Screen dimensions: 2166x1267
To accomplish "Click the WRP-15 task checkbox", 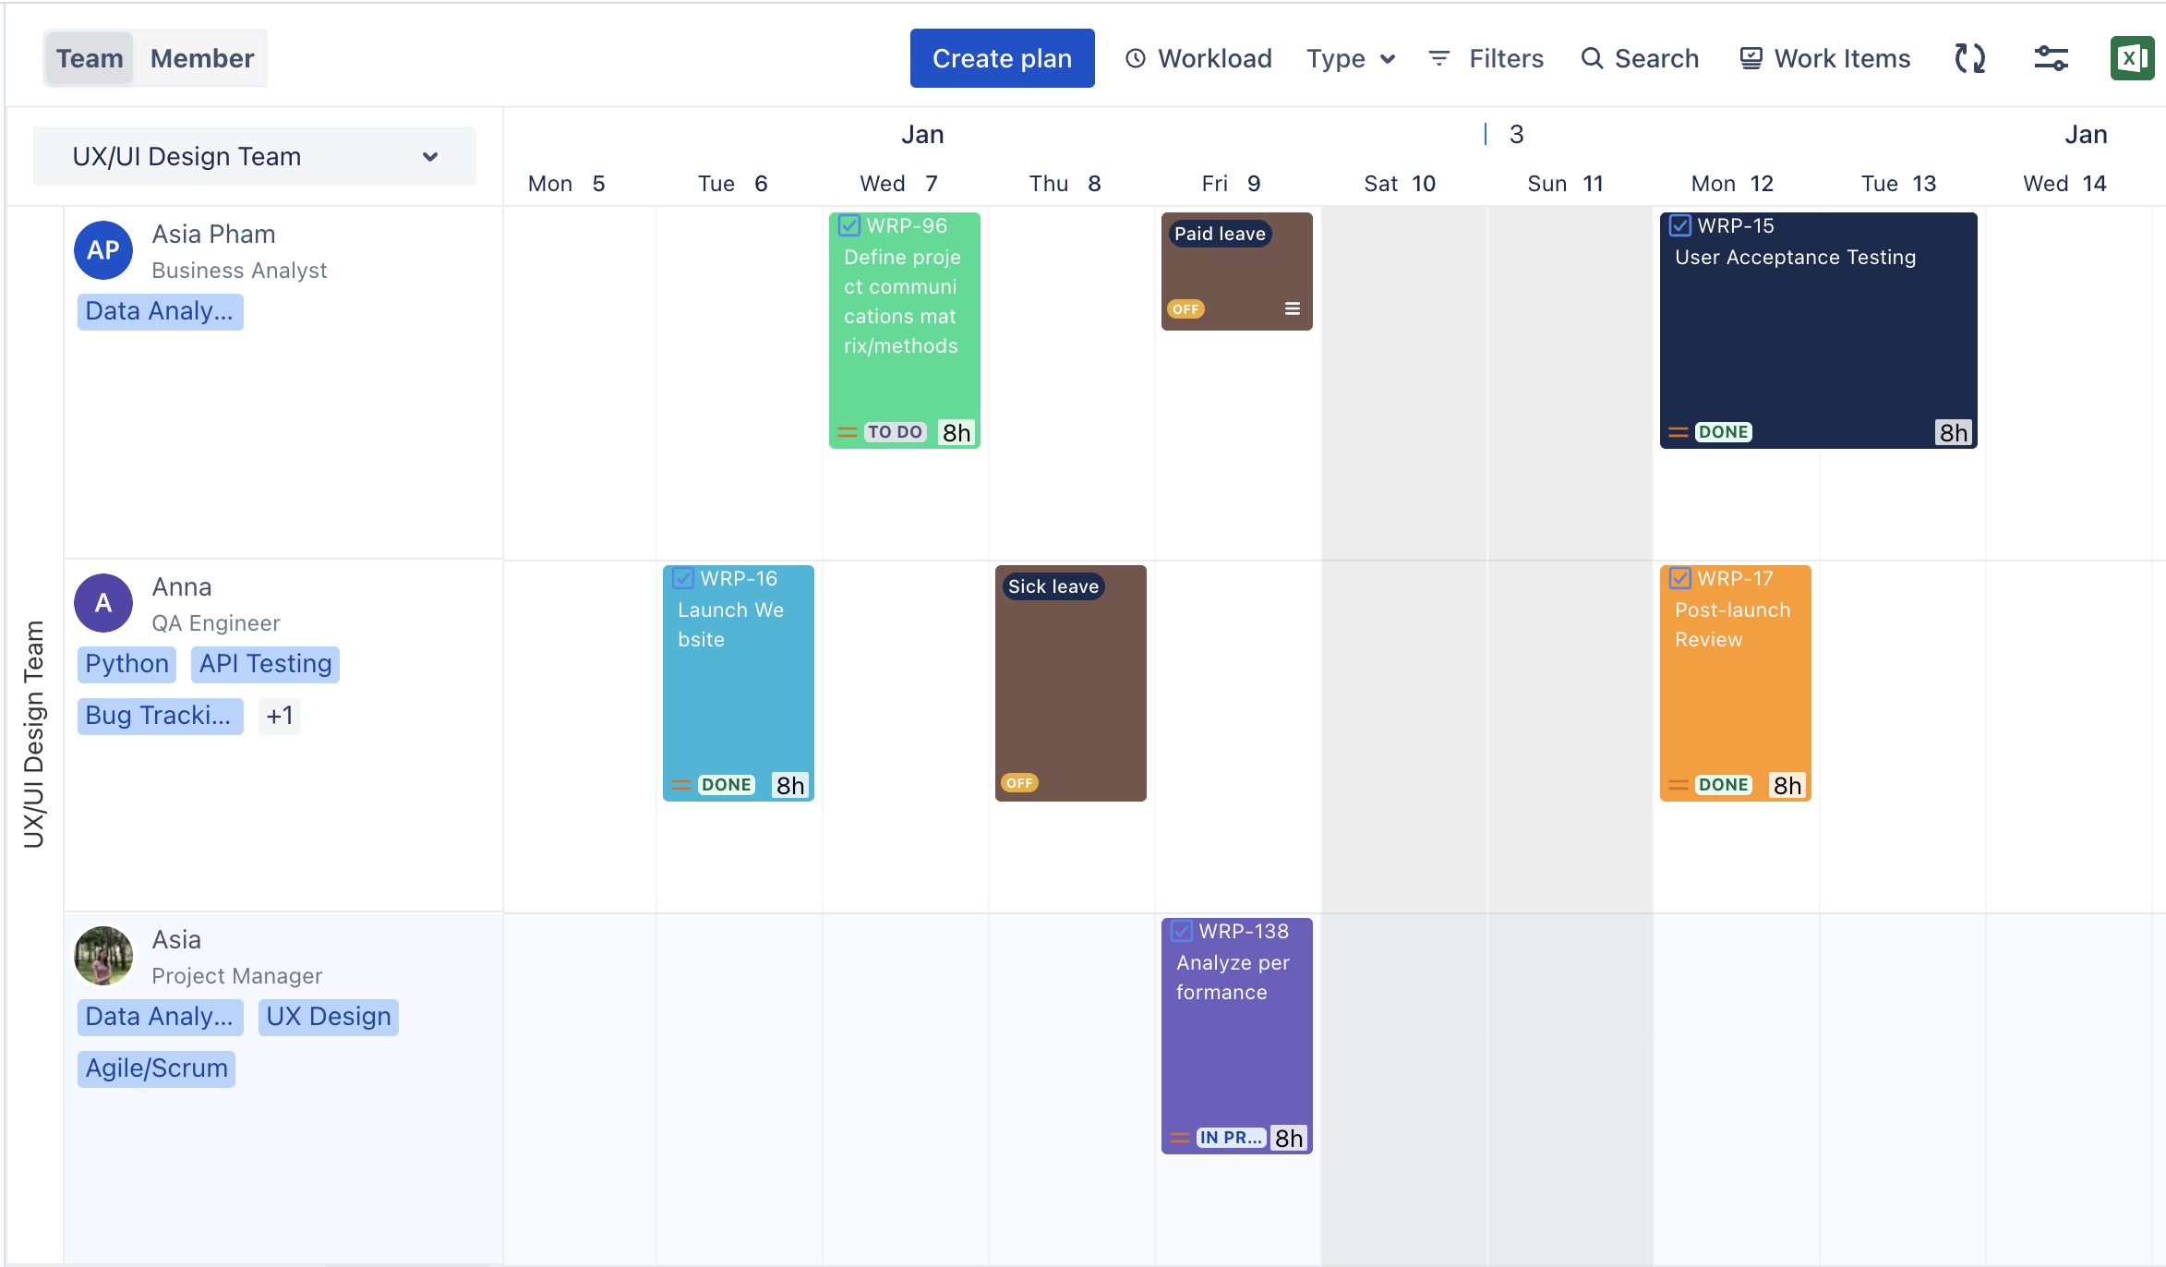I will tap(1680, 225).
